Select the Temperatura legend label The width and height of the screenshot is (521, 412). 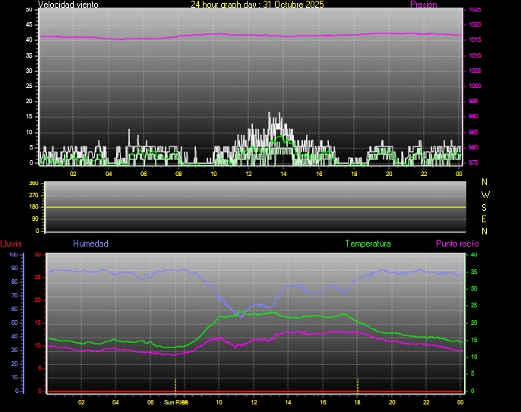point(368,244)
